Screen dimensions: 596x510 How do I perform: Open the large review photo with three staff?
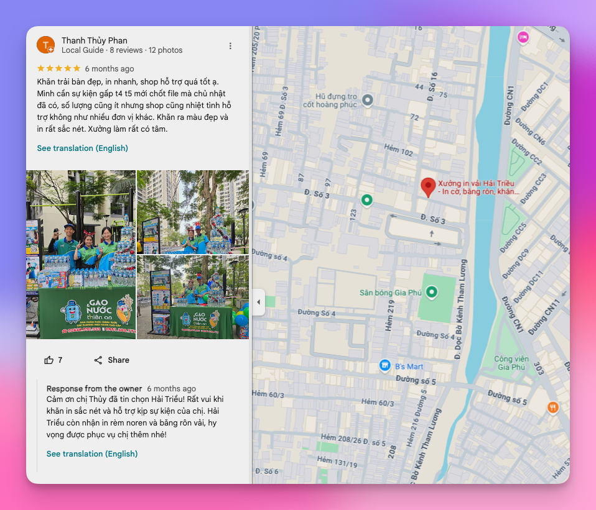[x=81, y=254]
